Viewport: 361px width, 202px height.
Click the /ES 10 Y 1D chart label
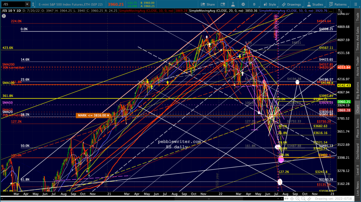(x=11, y=11)
